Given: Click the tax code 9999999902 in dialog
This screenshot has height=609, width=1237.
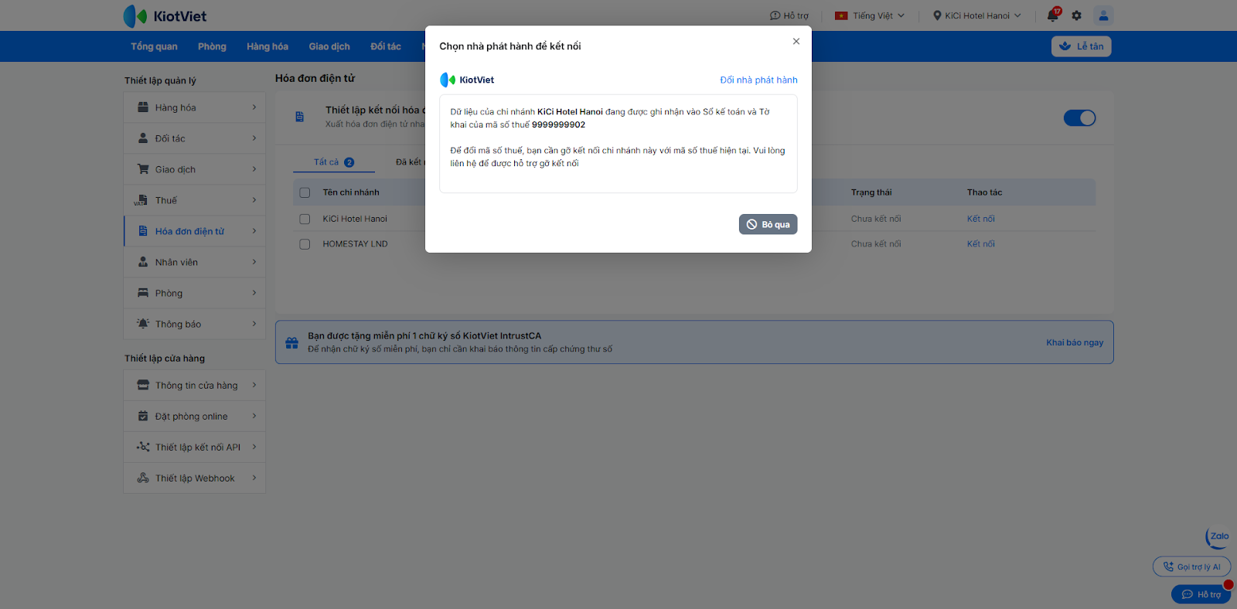Looking at the screenshot, I should 558,124.
